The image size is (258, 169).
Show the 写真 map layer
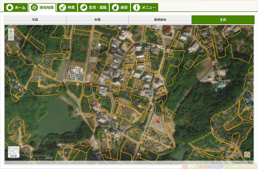35,20
